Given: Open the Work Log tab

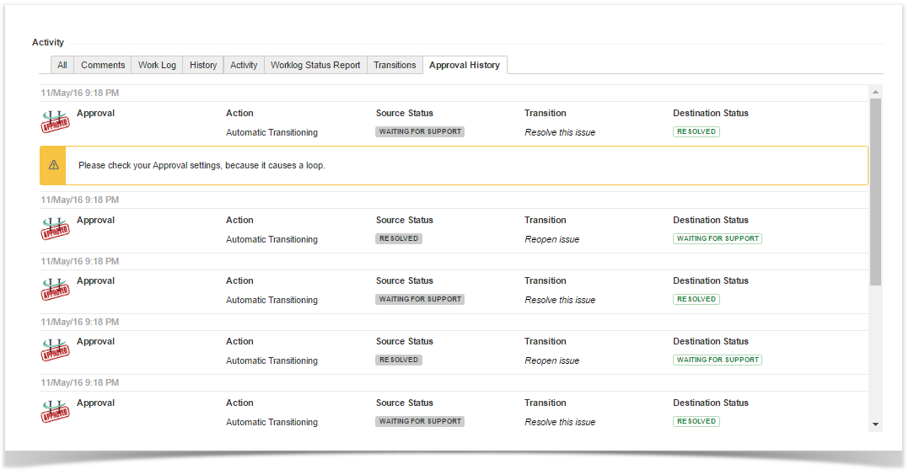Looking at the screenshot, I should pos(157,65).
